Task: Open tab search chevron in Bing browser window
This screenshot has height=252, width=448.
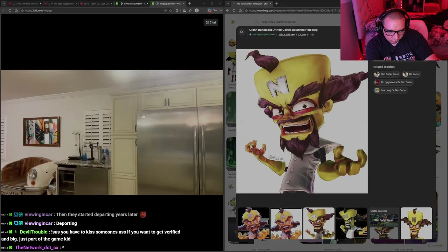Action: 228,3
